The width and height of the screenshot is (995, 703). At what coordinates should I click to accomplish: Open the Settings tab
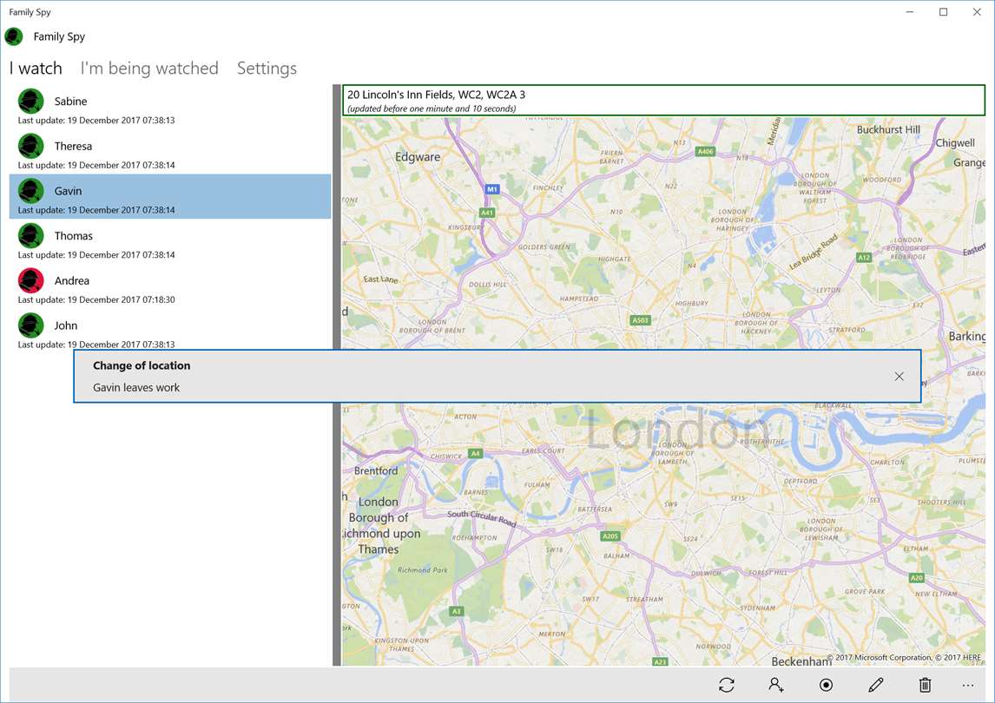(267, 68)
